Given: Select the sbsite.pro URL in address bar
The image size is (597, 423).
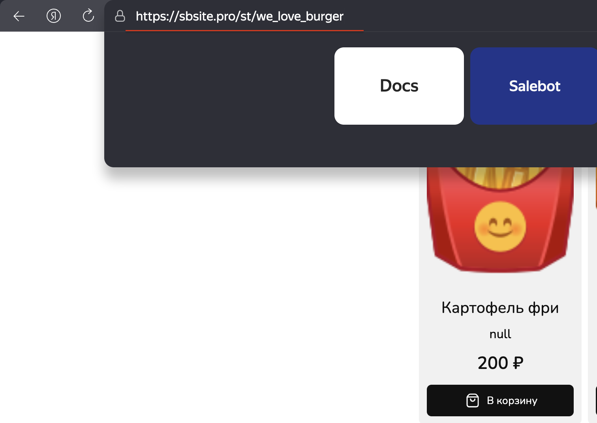Looking at the screenshot, I should pyautogui.click(x=239, y=16).
